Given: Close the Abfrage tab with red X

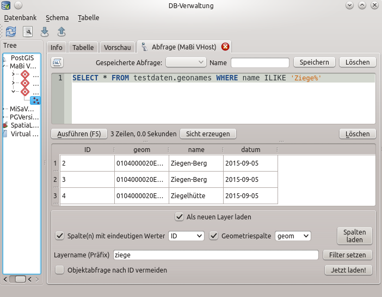Looking at the screenshot, I should click(x=225, y=47).
